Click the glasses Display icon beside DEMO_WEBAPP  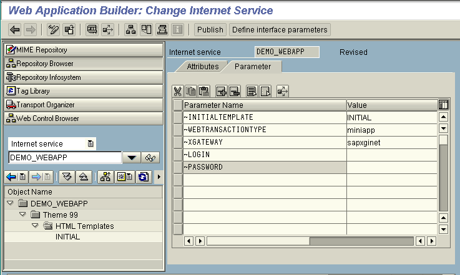[x=150, y=158]
